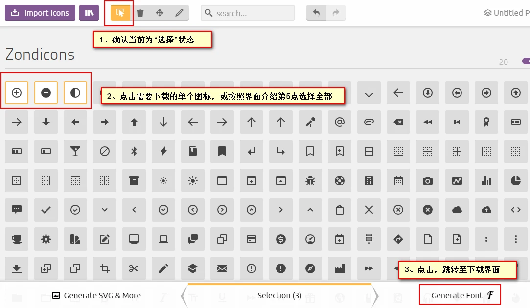Select the plain cloud icon
This screenshot has width=530, height=308.
(x=457, y=210)
